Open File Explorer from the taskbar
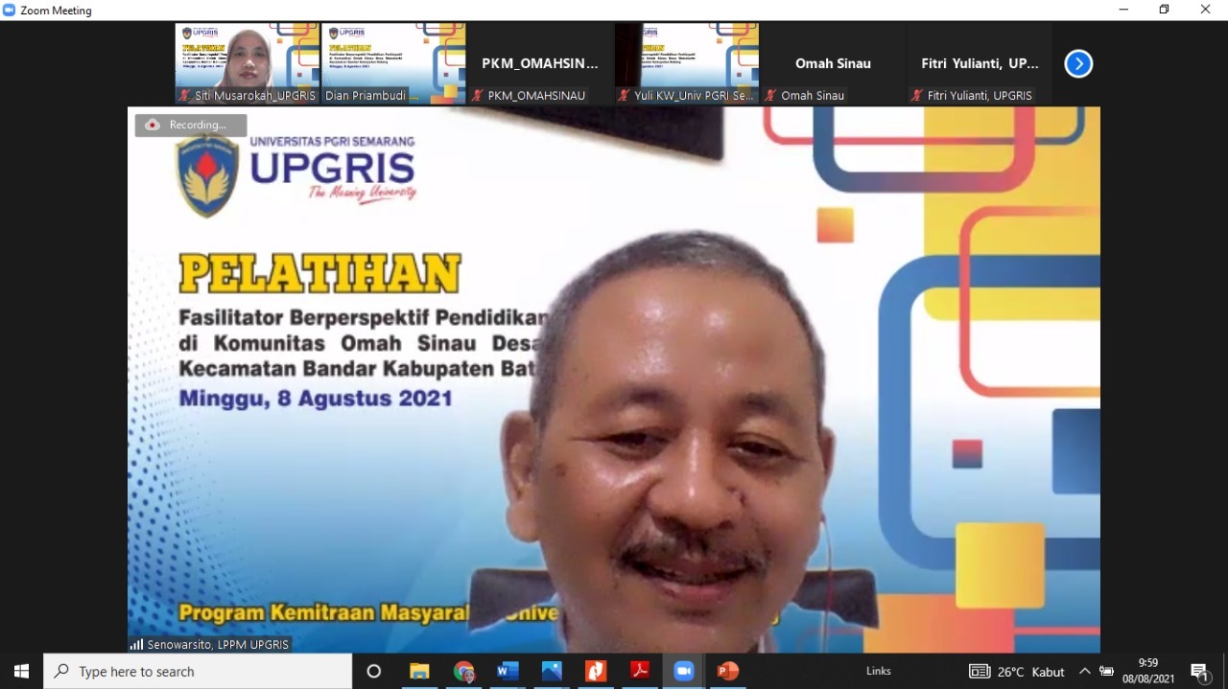The height and width of the screenshot is (689, 1228). tap(419, 671)
